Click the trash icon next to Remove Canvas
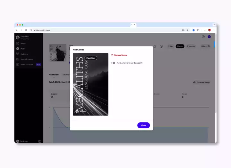 click(112, 55)
